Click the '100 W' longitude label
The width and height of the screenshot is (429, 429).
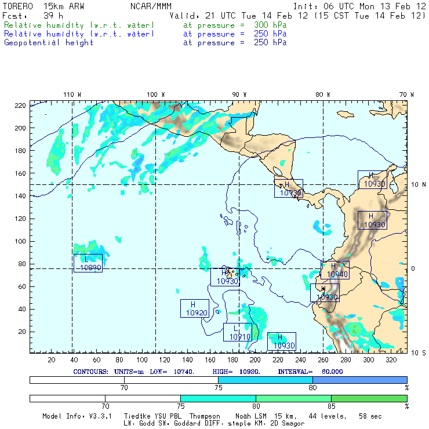pyautogui.click(x=156, y=94)
